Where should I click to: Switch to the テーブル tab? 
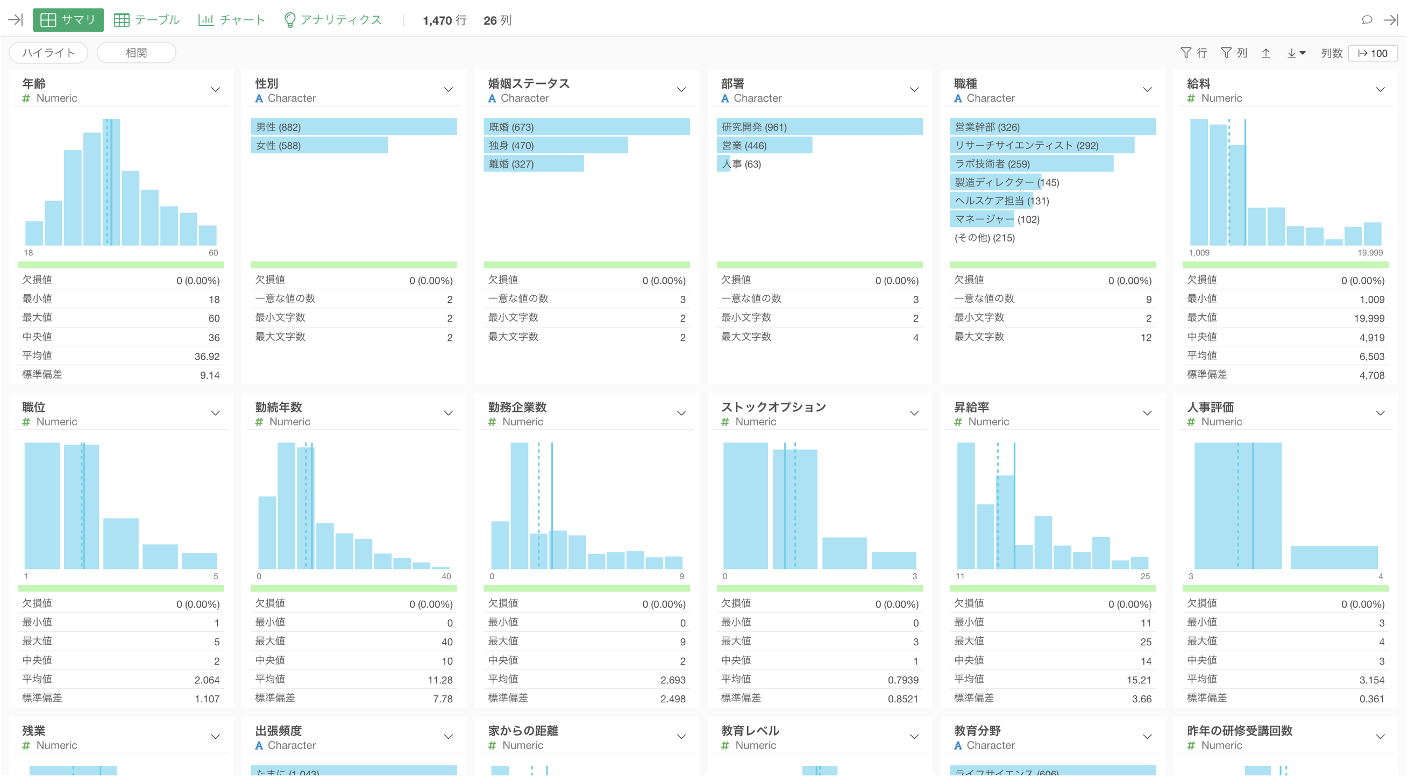[x=146, y=20]
